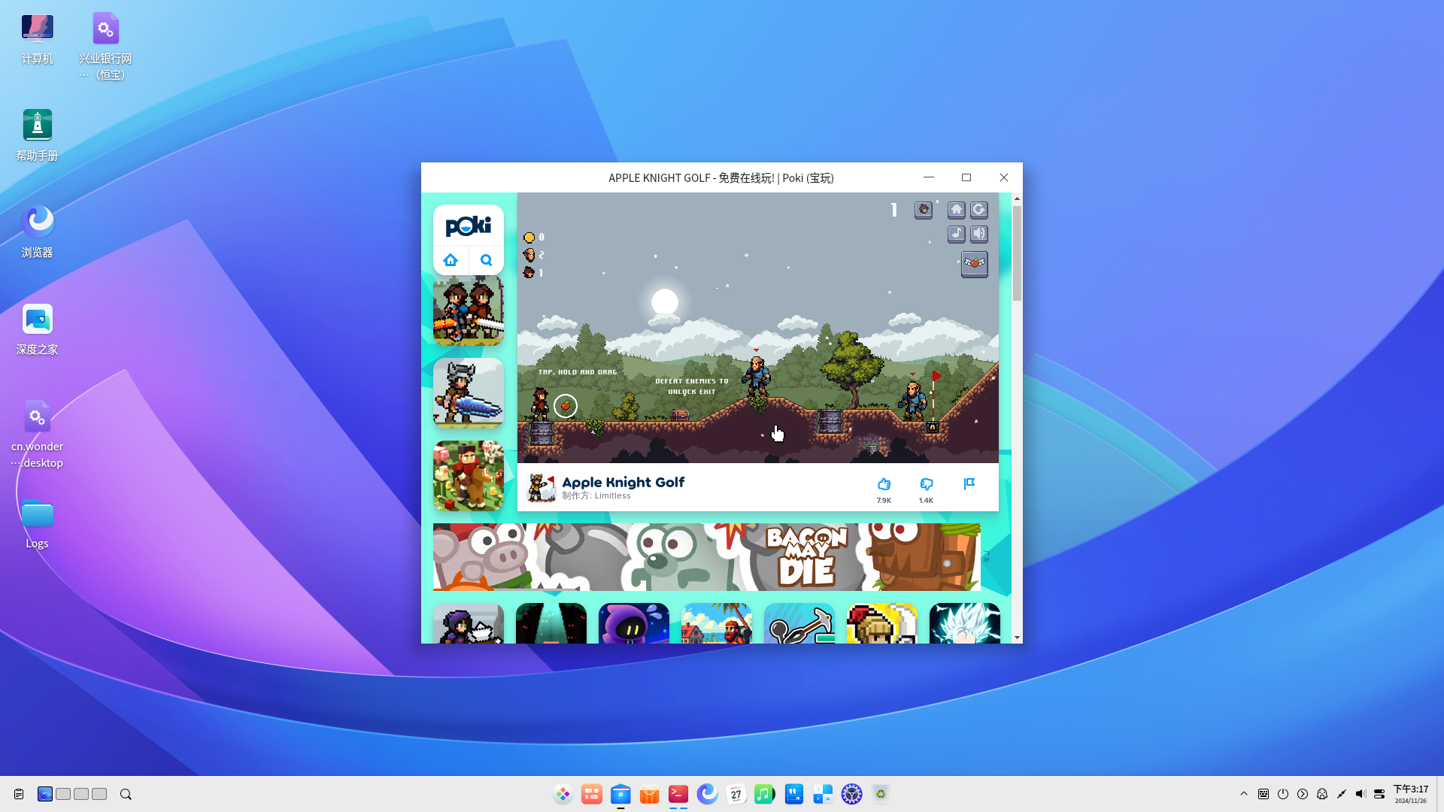Open the Poki home icon in the sidebar

pyautogui.click(x=450, y=260)
